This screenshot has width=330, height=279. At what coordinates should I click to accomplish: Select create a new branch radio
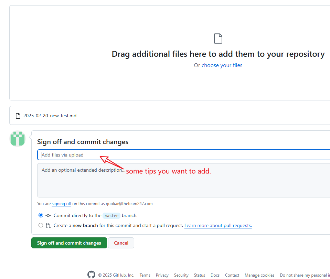coord(41,225)
